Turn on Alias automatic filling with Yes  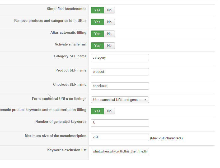(x=97, y=34)
